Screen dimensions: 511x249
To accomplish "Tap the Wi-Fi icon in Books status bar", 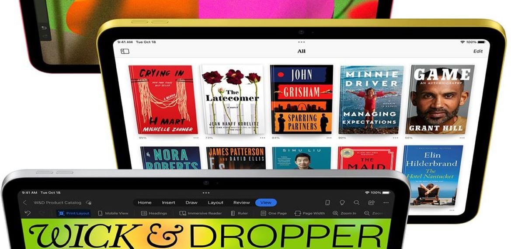I will (x=462, y=42).
